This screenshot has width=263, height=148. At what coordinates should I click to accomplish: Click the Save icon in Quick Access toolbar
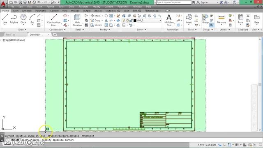[25, 2]
